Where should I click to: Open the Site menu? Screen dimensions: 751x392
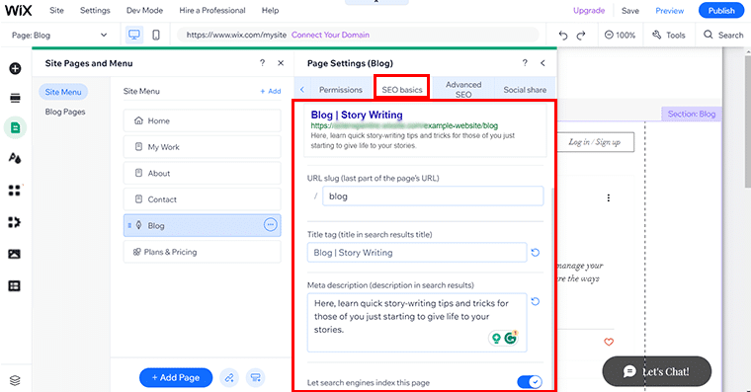56,11
